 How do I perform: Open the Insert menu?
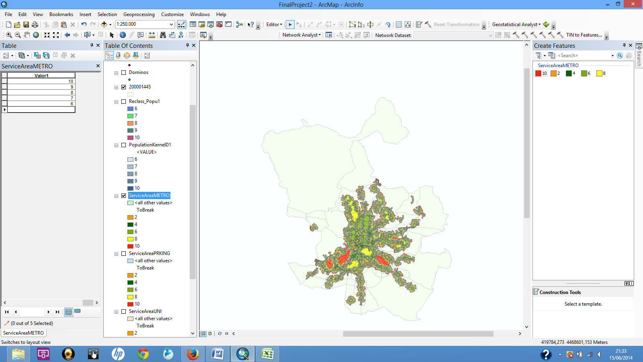click(x=85, y=14)
